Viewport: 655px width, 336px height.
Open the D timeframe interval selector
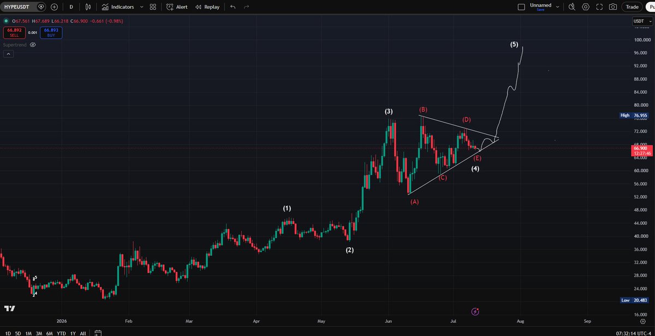[x=71, y=7]
